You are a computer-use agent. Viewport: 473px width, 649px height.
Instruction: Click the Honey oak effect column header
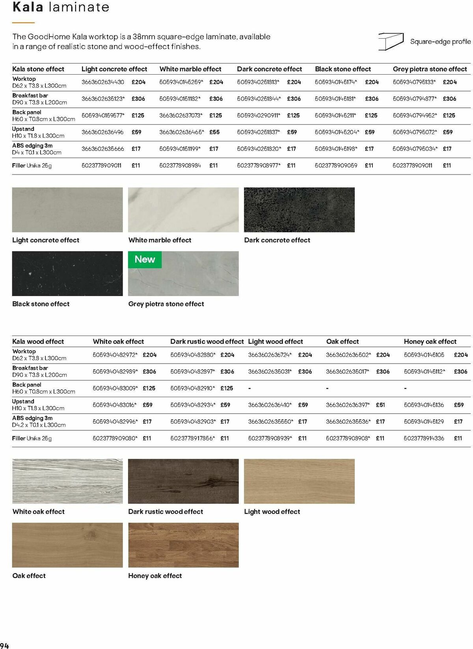coord(430,341)
